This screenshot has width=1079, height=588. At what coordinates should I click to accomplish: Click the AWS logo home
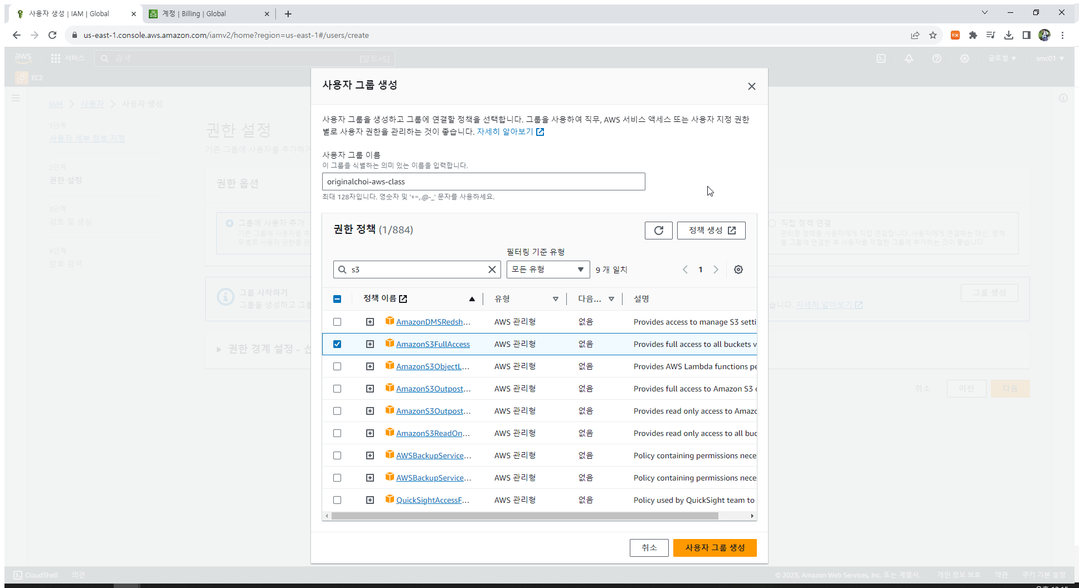tap(23, 58)
